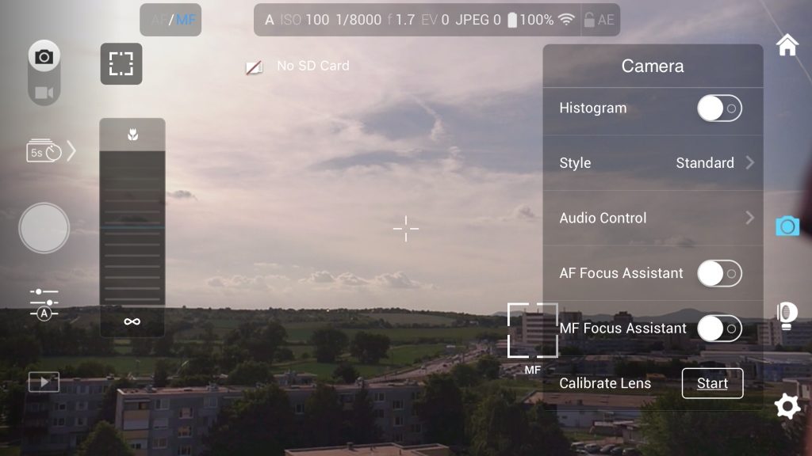Viewport: 812px width, 456px height.
Task: Start lens calibration
Action: [x=712, y=383]
